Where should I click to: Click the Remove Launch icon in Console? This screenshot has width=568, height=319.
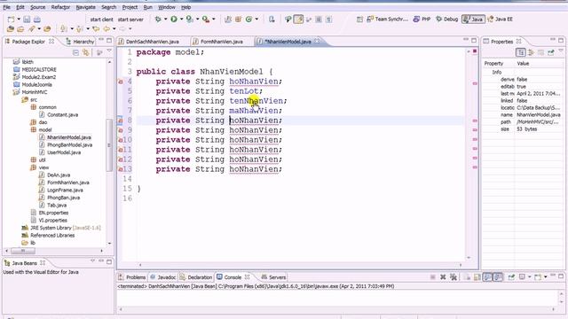(x=443, y=277)
